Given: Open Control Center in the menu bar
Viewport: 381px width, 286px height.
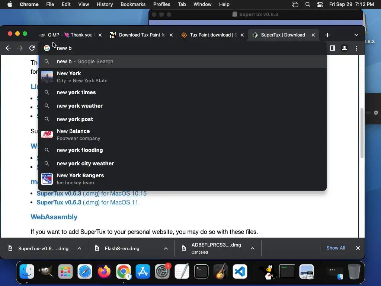Looking at the screenshot, I should 320,4.
